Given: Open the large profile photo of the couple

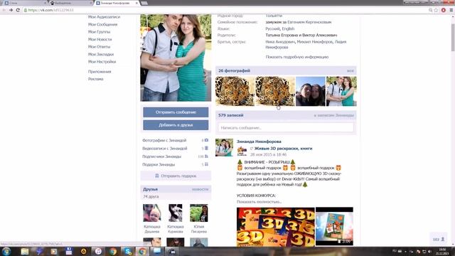Looking at the screenshot, I should tap(176, 58).
